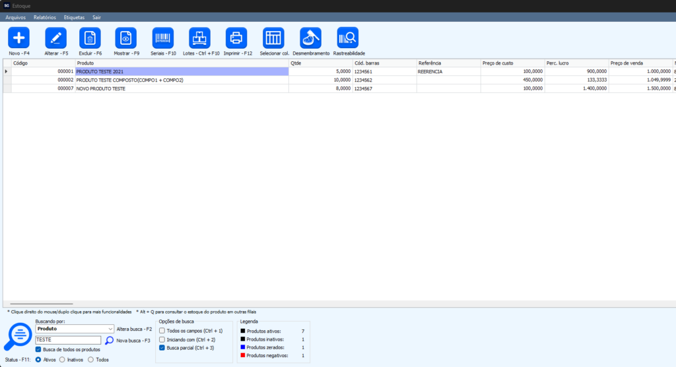
Task: Open the Etiquetas menu
Action: pos(74,18)
